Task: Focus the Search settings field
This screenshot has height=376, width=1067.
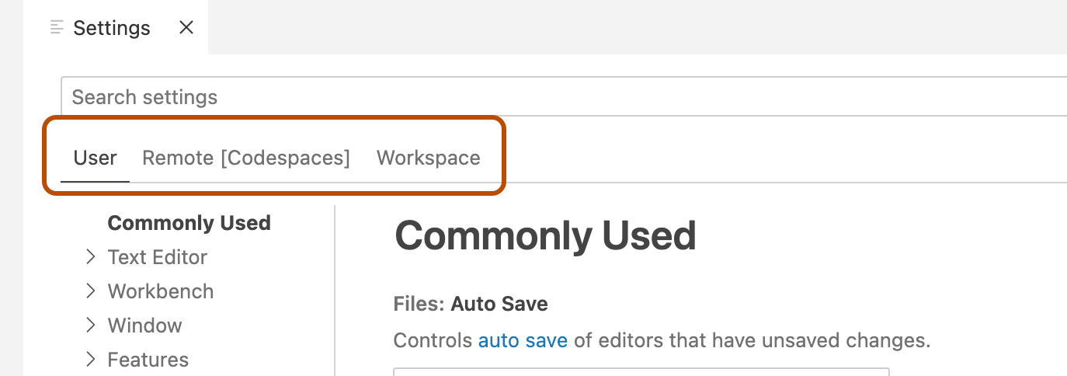Action: pos(544,97)
